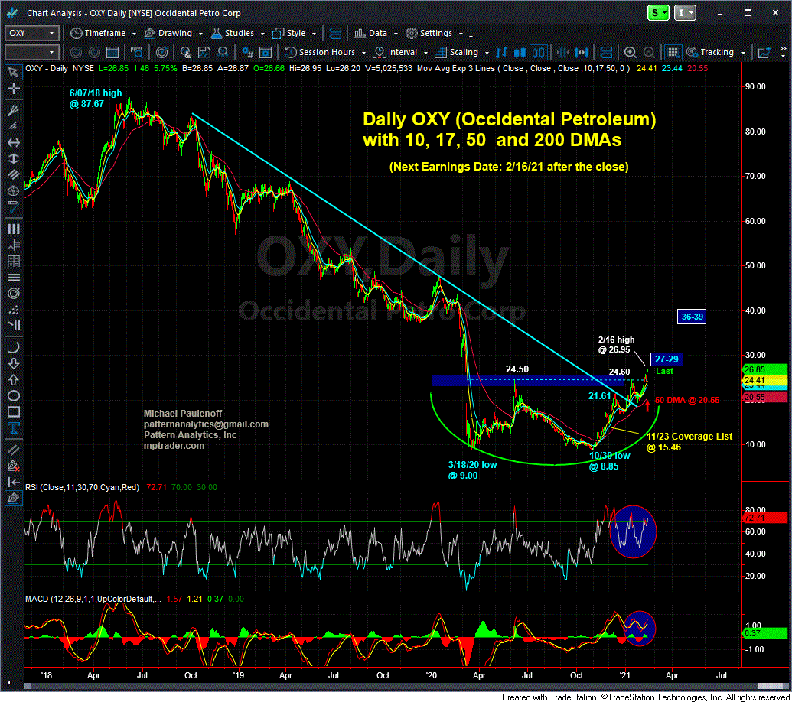Click the remove drawing objects pen icon

13,466
